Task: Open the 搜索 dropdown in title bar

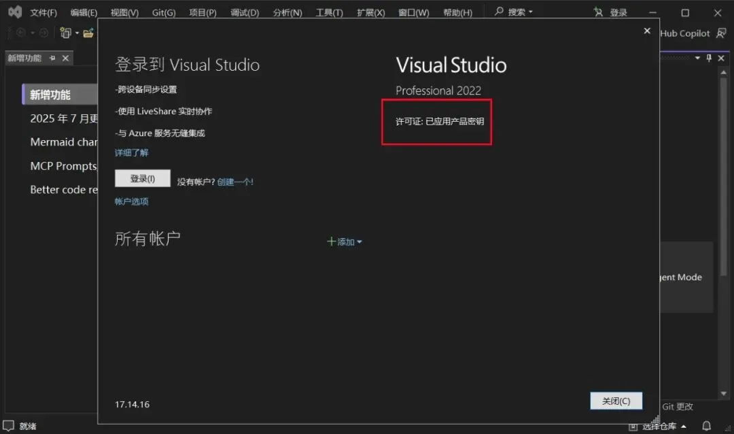Action: pos(521,12)
